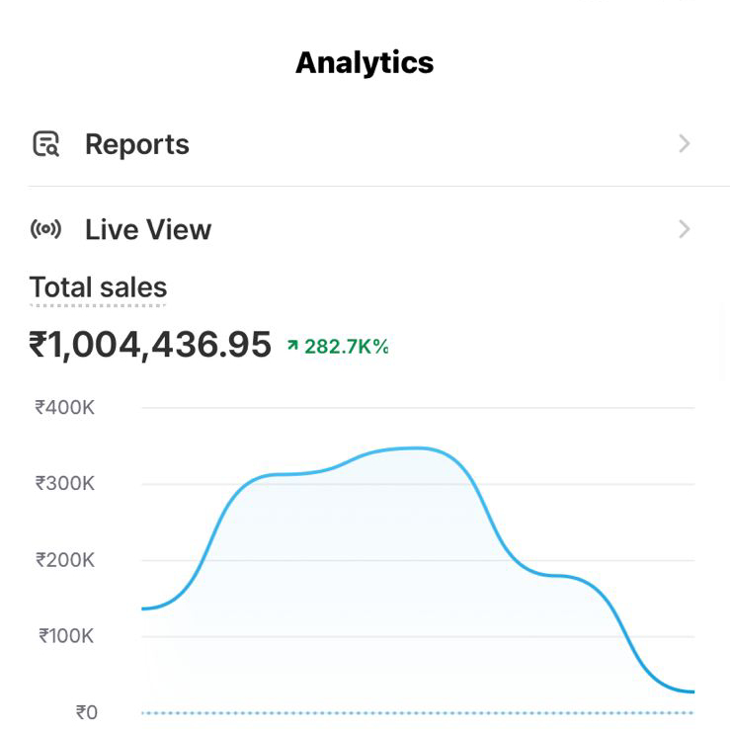Screen dimensions: 730x729
Task: Tap the ₹100K axis label
Action: pyautogui.click(x=66, y=636)
